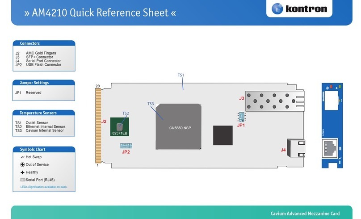Click the 'Reserved' jumper setting text

tap(34, 93)
